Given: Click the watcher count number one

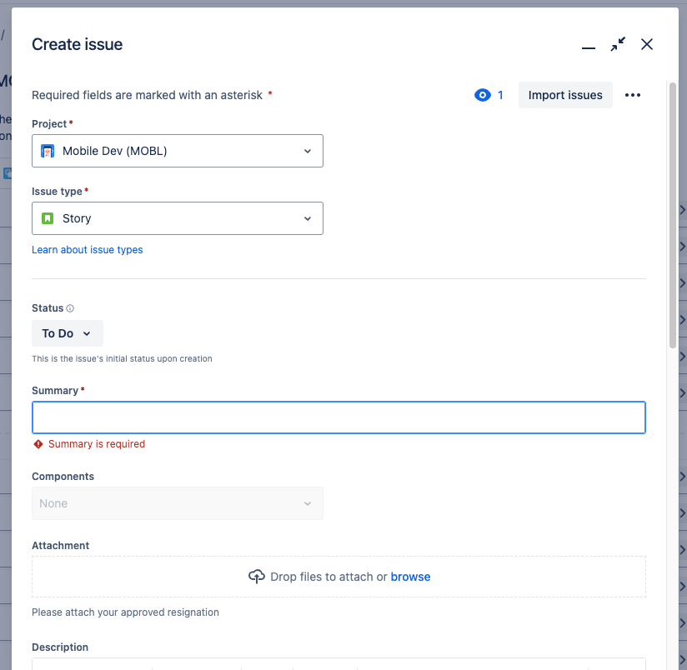Looking at the screenshot, I should click(499, 95).
